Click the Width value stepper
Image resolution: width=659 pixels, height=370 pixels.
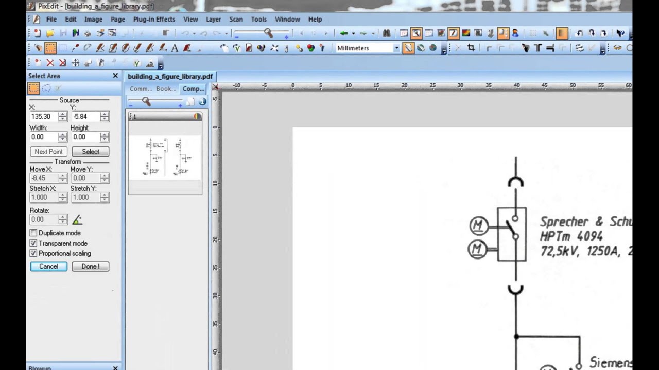click(x=63, y=137)
